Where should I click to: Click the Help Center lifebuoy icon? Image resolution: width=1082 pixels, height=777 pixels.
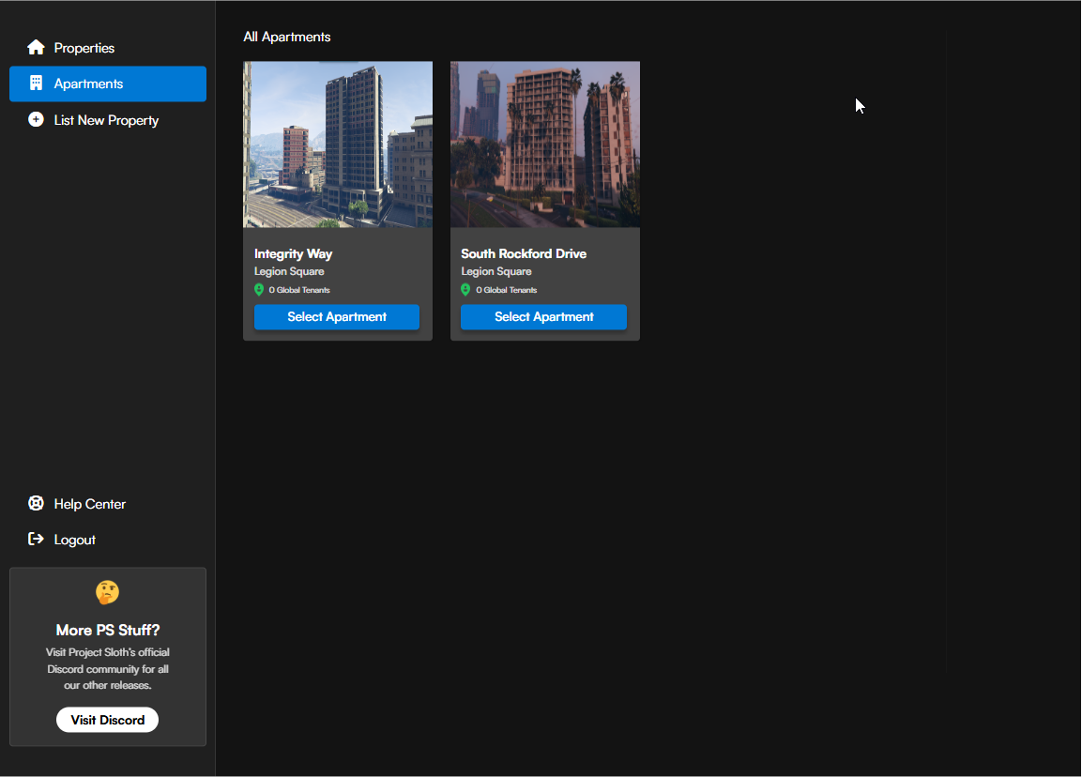point(36,503)
